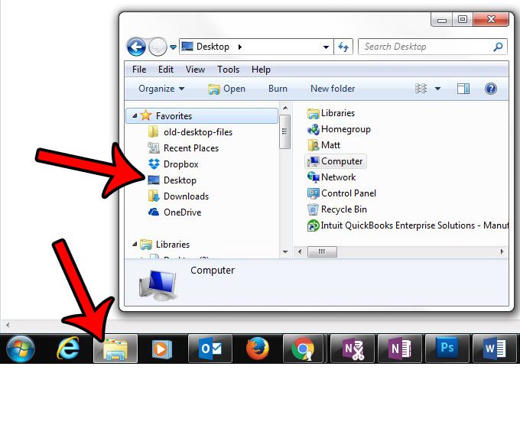Image resolution: width=520 pixels, height=428 pixels.
Task: Click the Open toolbar button
Action: click(x=226, y=89)
